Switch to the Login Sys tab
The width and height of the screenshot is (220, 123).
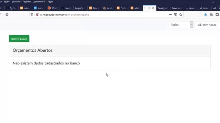(80, 8)
